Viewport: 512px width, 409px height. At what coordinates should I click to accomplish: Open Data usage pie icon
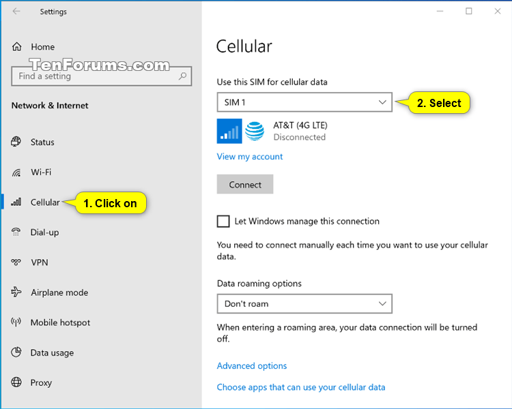pyautogui.click(x=16, y=352)
